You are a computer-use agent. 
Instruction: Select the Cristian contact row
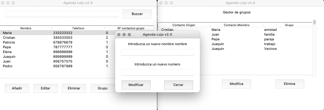26,38
